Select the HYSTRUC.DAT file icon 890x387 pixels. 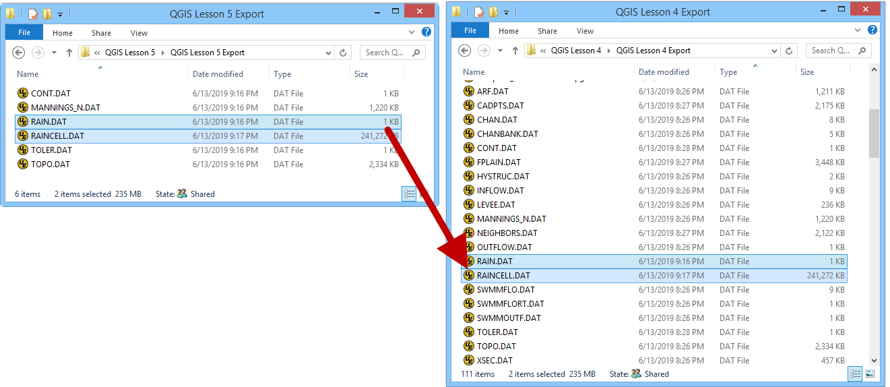tap(469, 176)
